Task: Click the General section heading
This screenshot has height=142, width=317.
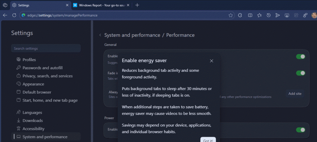Action: (111, 45)
